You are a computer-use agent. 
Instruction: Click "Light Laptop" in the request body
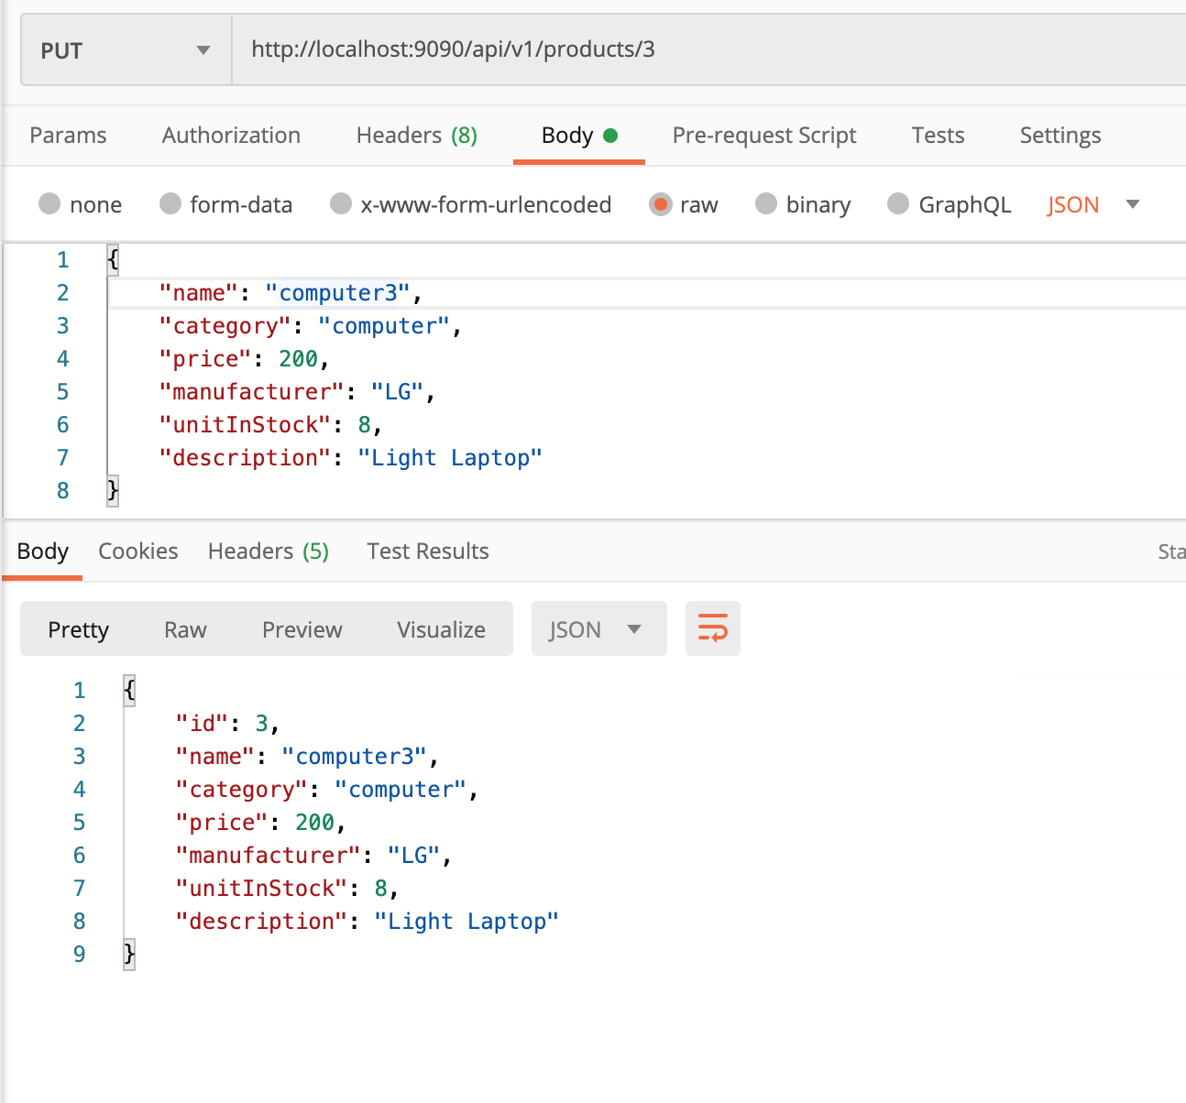[450, 458]
